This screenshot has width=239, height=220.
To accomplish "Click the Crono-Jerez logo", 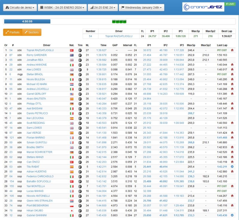I will coord(204,7).
